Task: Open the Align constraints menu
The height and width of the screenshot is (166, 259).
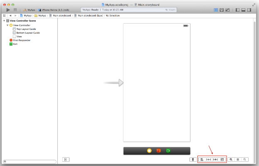Action: (x=202, y=159)
